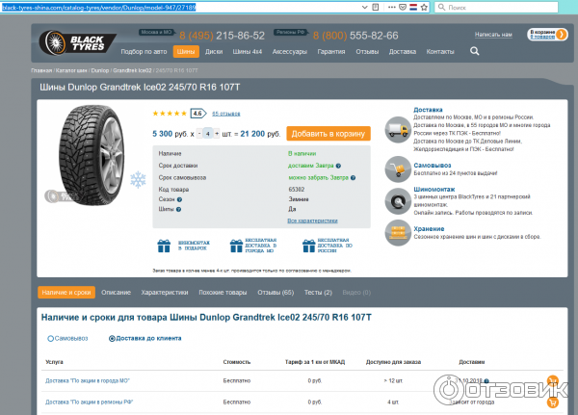This screenshot has width=578, height=415.
Task: Click Добавить в корзину button
Action: [x=328, y=134]
